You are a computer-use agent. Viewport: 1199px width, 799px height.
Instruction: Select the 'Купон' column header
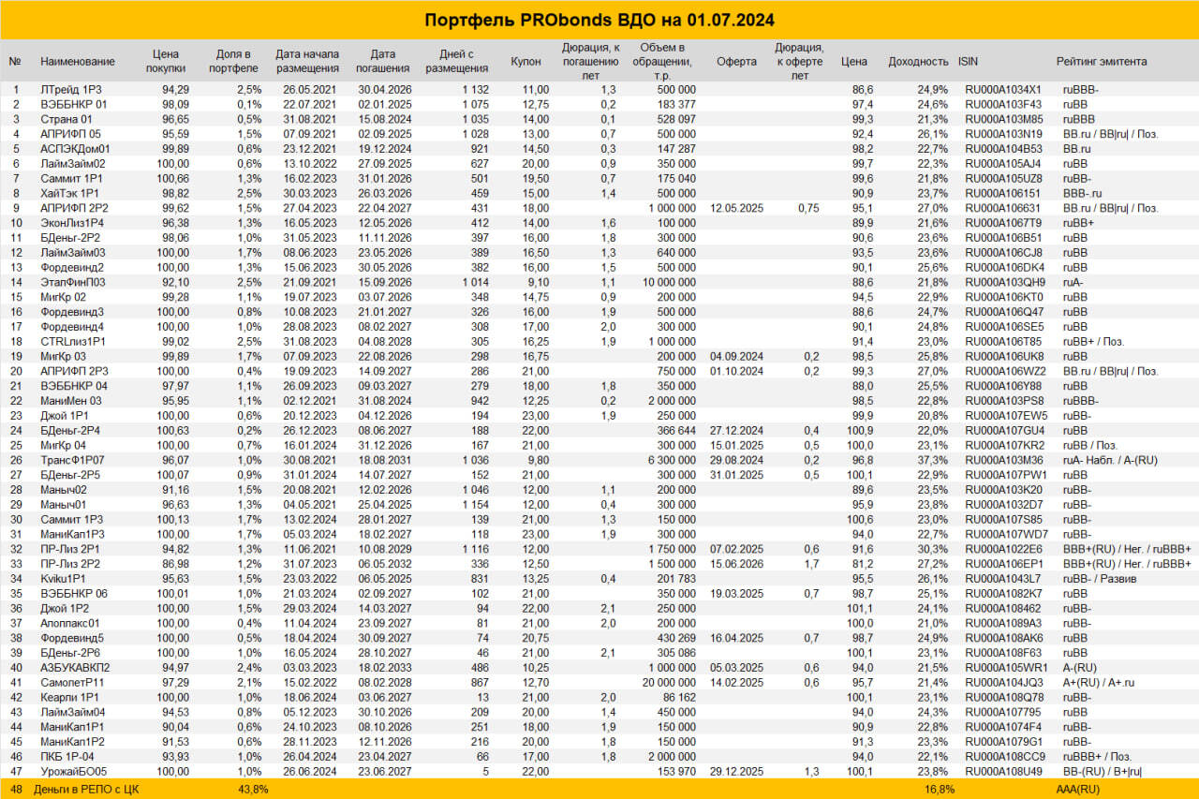(x=525, y=62)
